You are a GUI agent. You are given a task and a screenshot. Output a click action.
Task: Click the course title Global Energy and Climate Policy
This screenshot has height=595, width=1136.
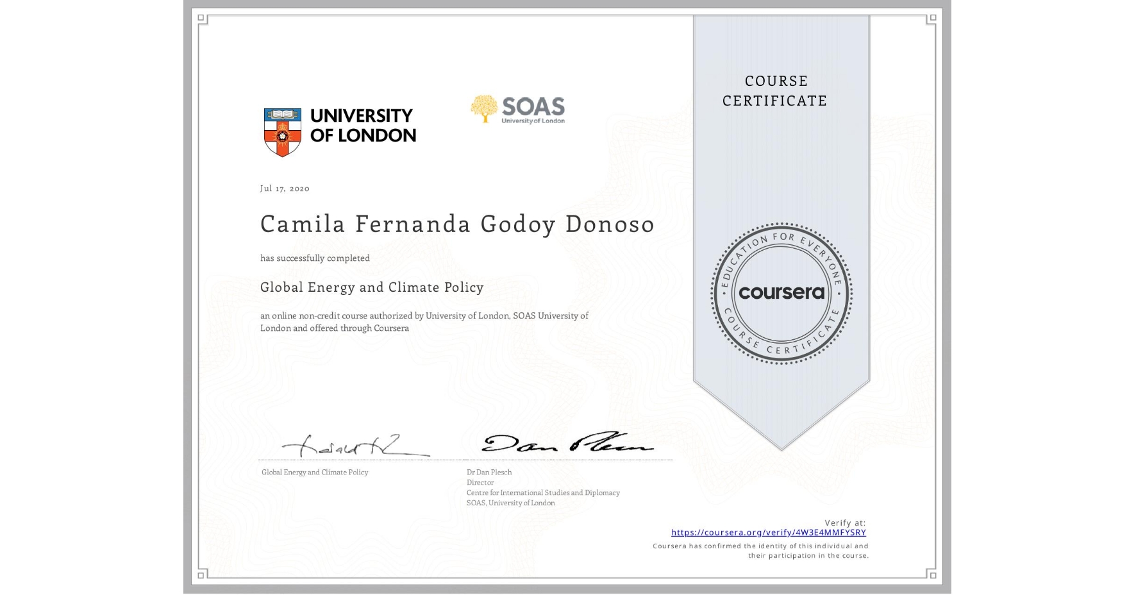point(372,287)
